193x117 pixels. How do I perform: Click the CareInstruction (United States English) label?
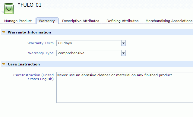point(33,77)
